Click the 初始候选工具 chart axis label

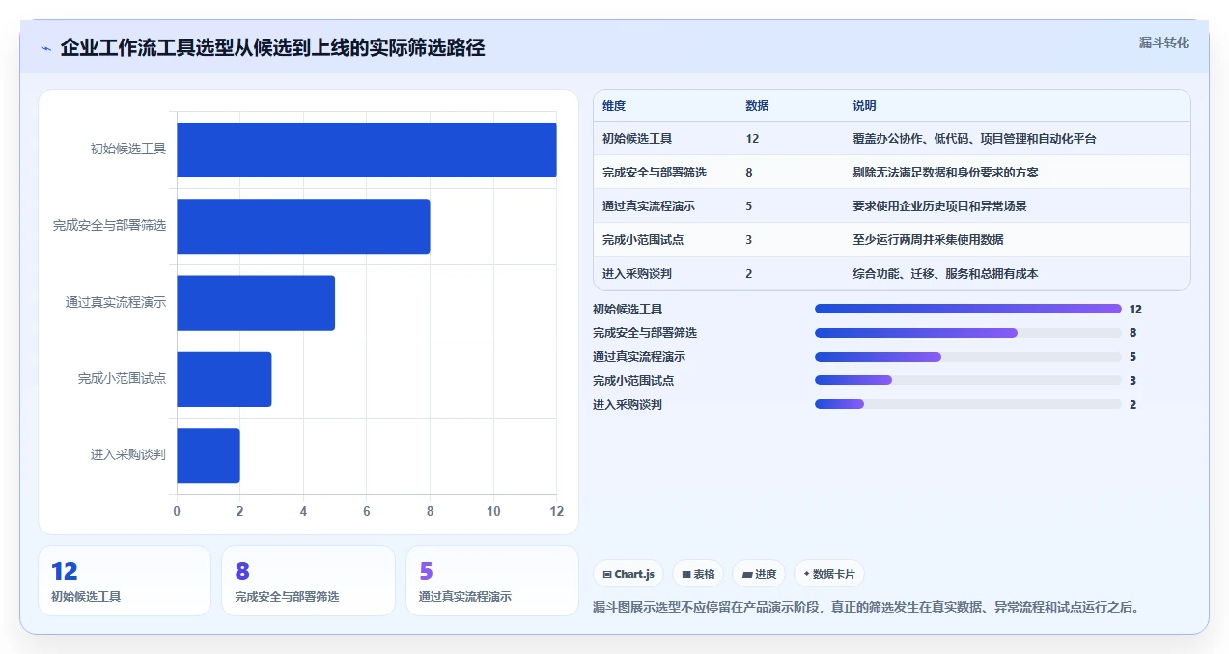point(128,150)
